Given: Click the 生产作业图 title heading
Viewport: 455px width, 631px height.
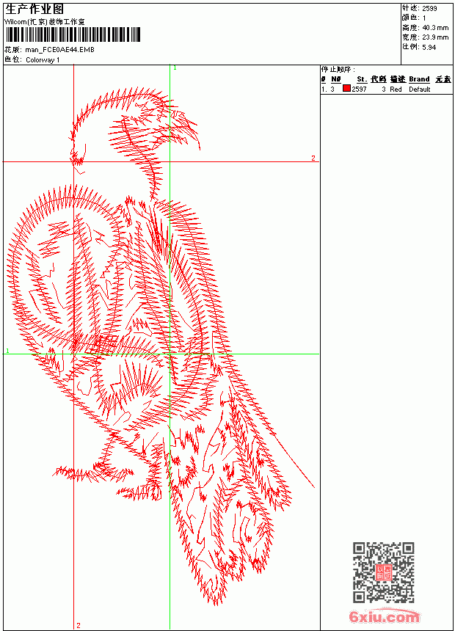Looking at the screenshot, I should (x=34, y=9).
